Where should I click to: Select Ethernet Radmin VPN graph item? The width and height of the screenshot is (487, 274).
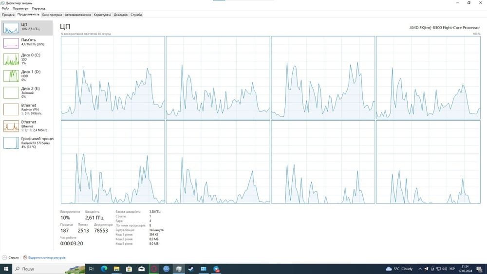[x=27, y=109]
